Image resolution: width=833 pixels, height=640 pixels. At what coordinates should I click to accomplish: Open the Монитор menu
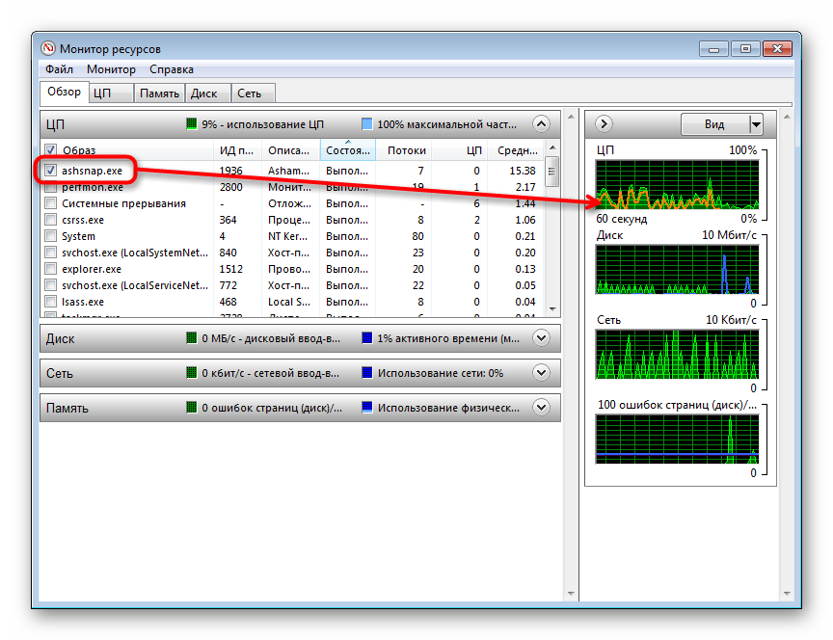pyautogui.click(x=111, y=69)
